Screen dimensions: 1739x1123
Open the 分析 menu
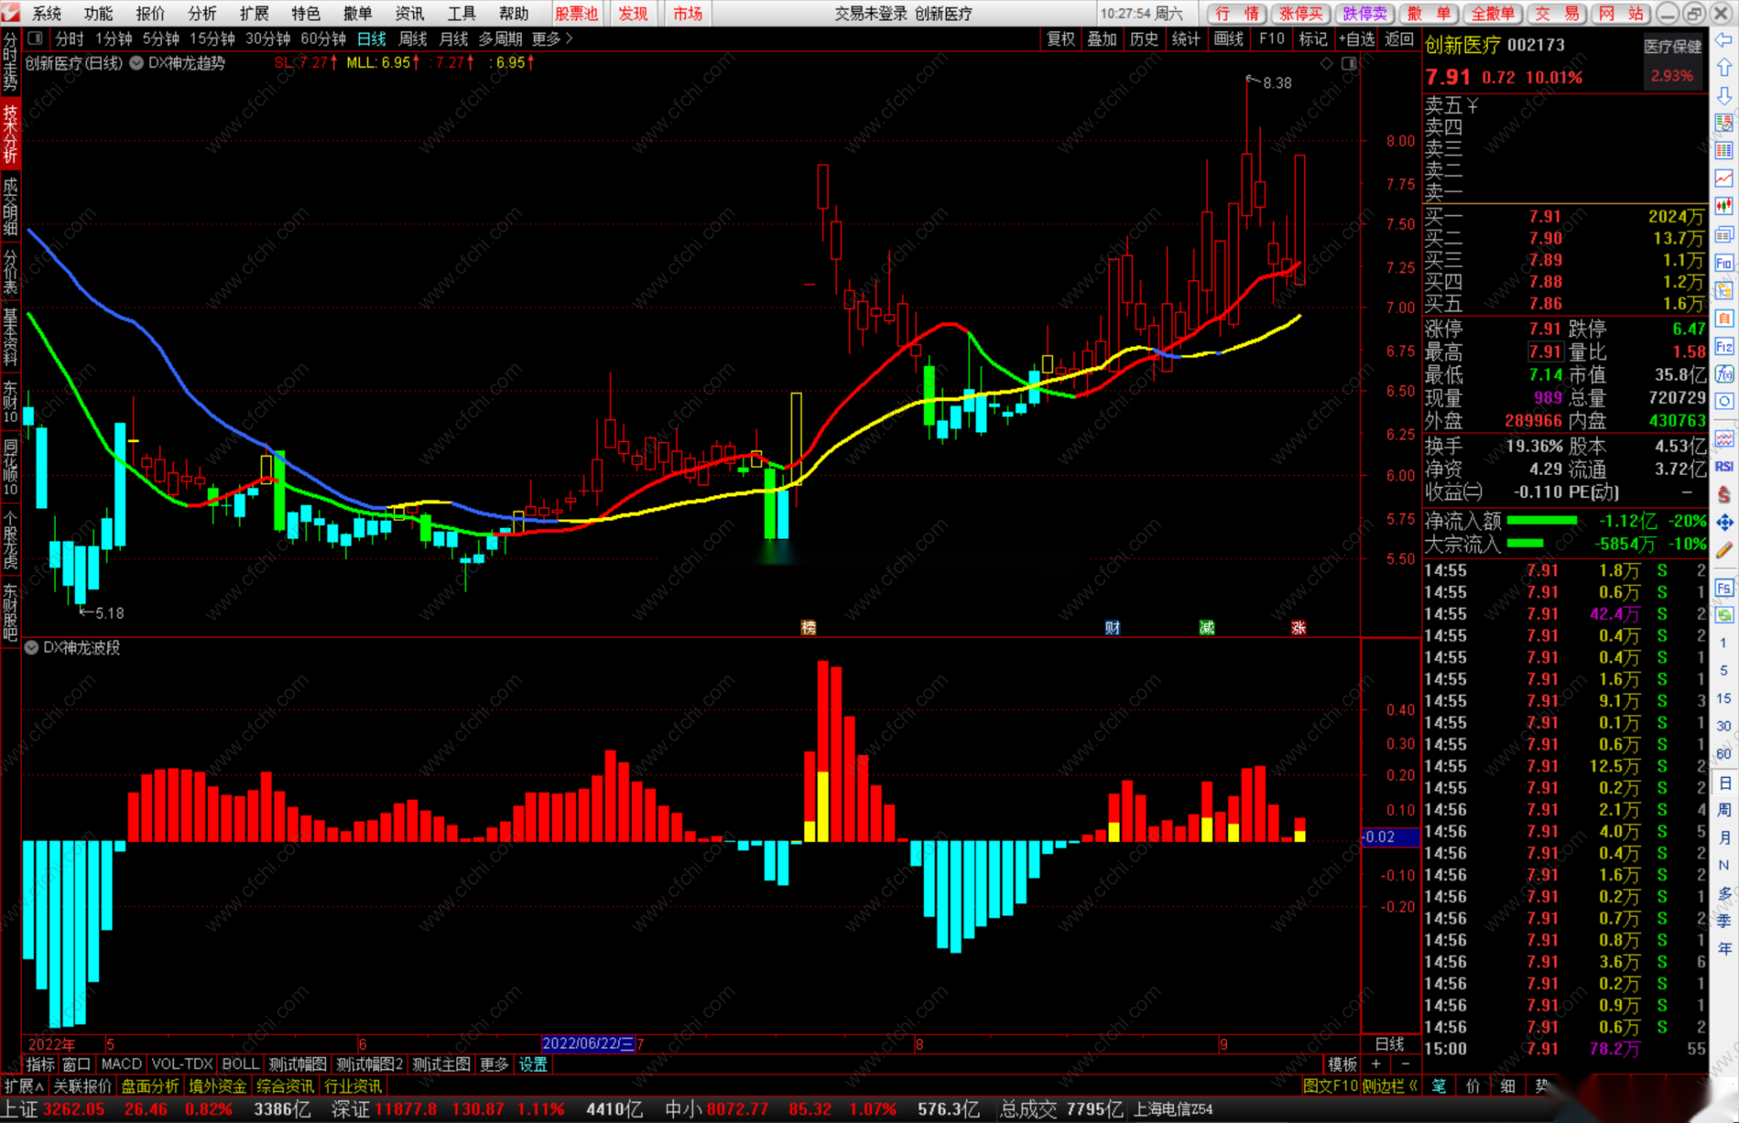coord(202,13)
